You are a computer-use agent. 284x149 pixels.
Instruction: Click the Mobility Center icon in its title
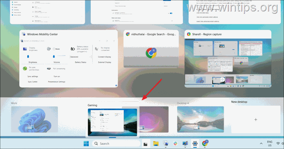24,34
